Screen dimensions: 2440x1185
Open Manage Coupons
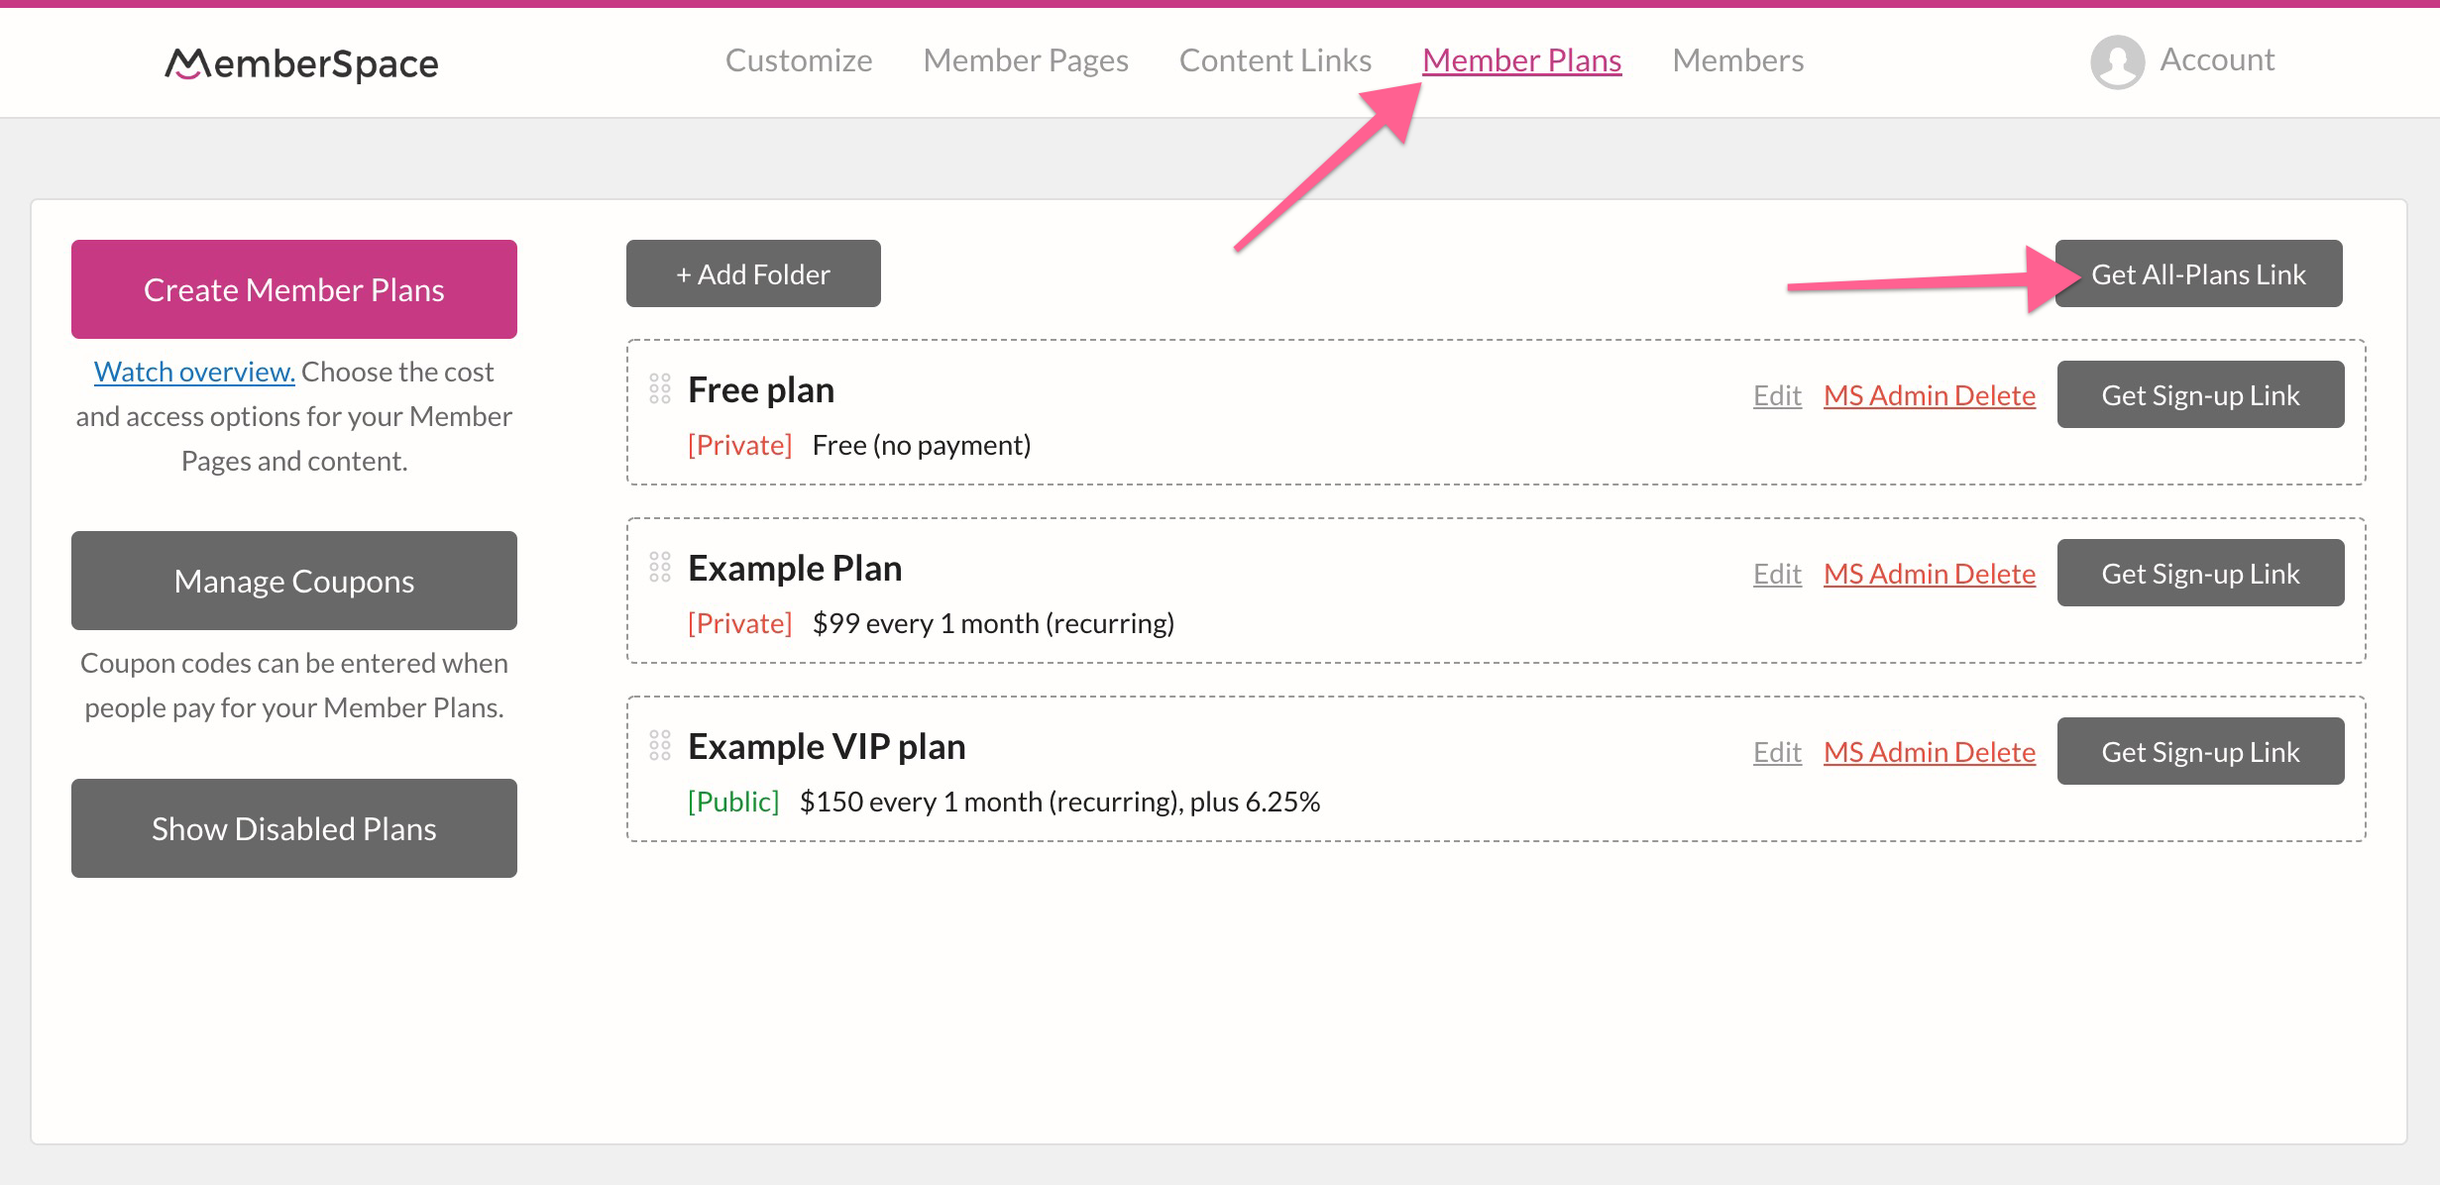click(x=293, y=580)
